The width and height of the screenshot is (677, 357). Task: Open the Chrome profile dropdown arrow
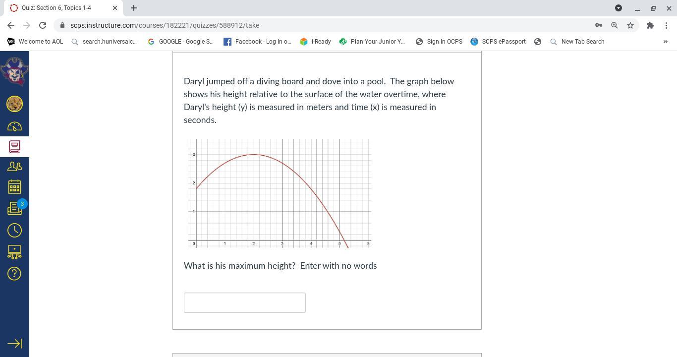pos(619,8)
